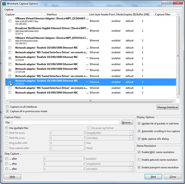Open the Stop Capture megabyte(s) unit dropdown

coord(131,164)
